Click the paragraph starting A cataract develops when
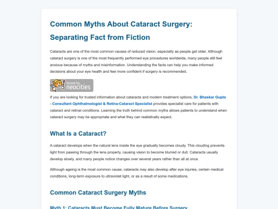This screenshot has width=278, height=209. (x=137, y=152)
